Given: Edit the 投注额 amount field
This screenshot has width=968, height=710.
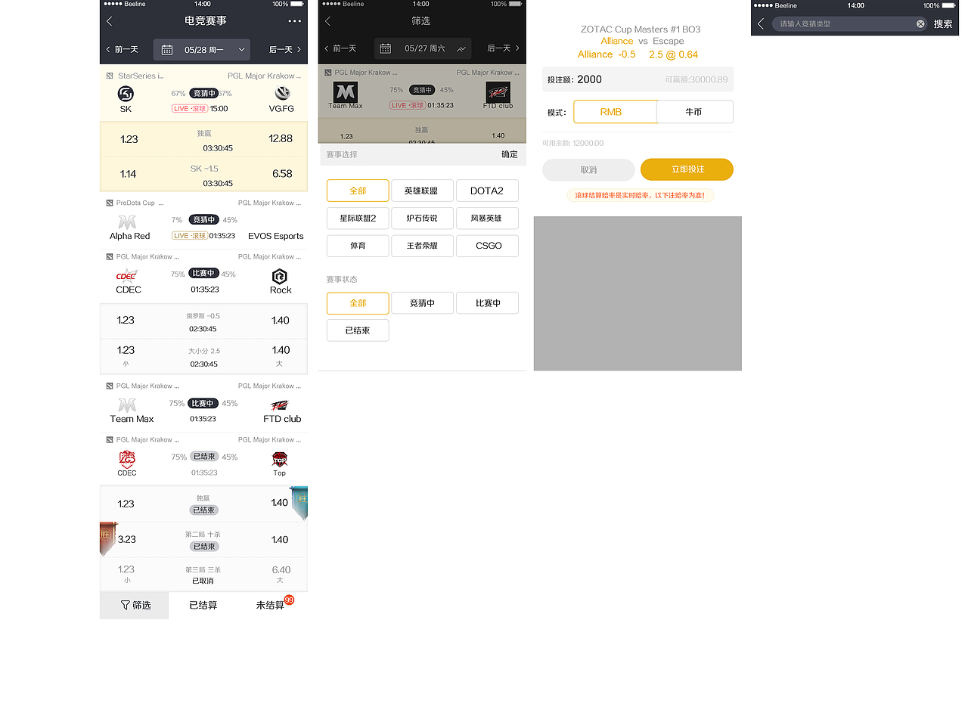Looking at the screenshot, I should pos(638,79).
